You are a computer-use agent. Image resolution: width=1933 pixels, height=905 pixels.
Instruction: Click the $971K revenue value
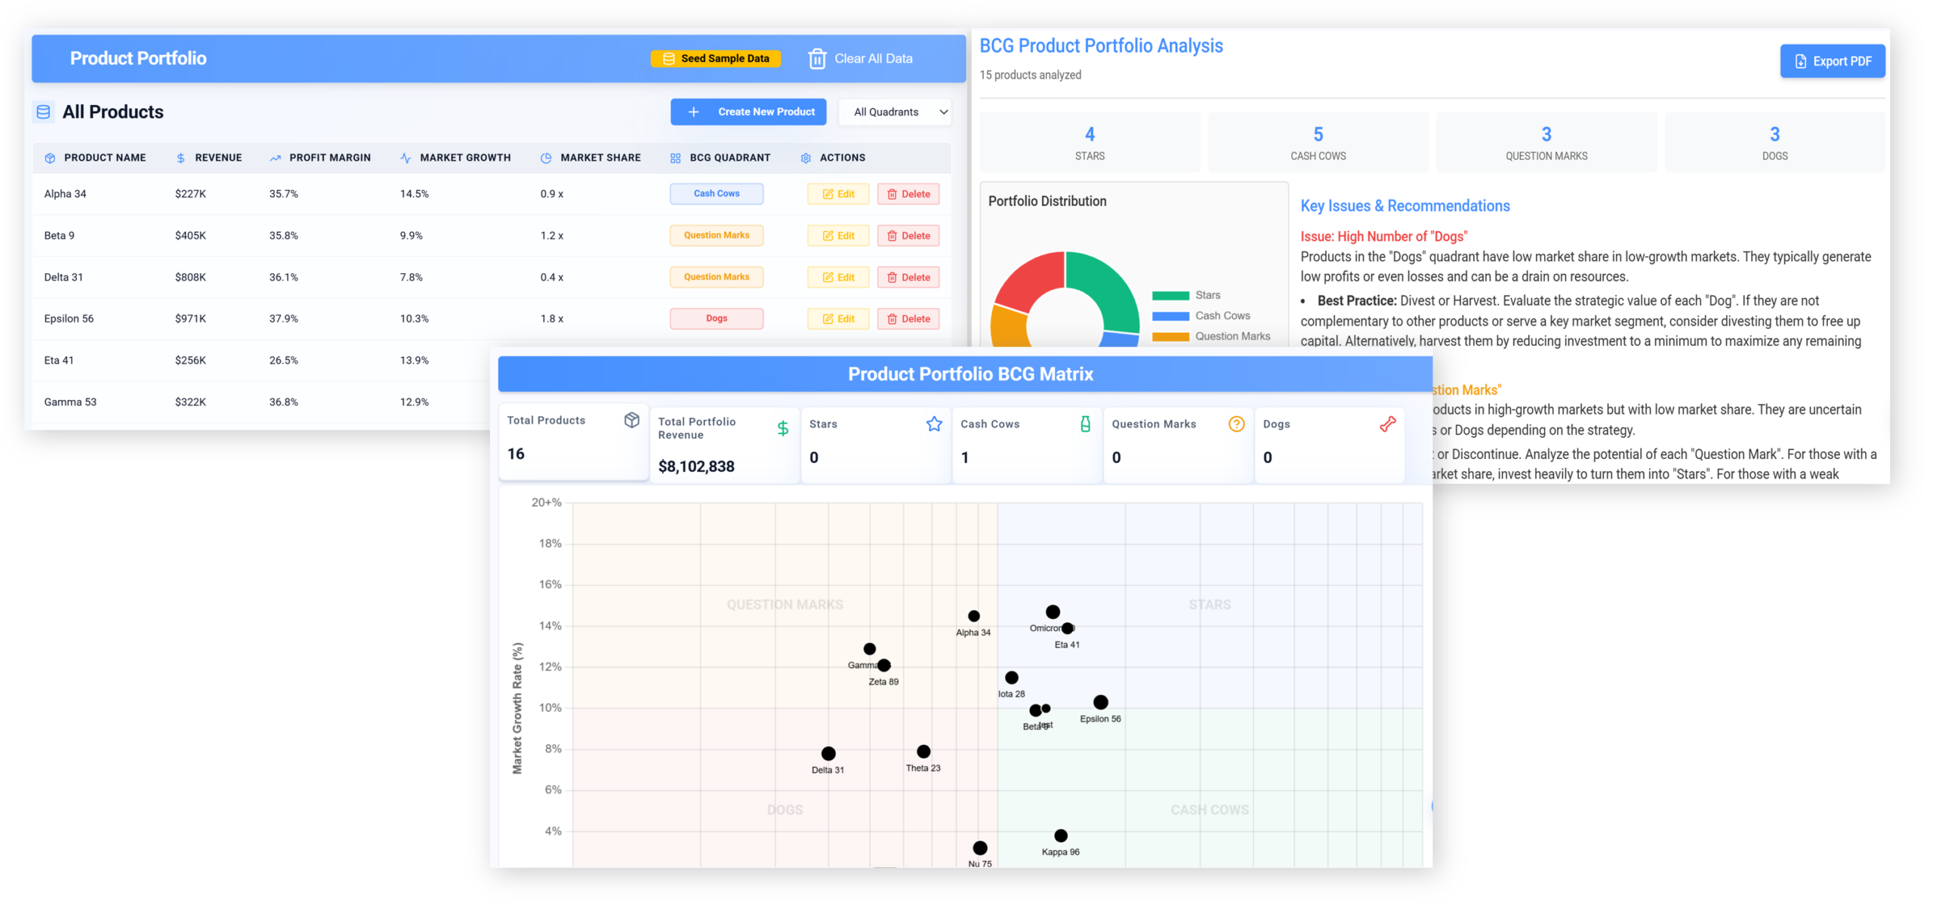click(190, 319)
